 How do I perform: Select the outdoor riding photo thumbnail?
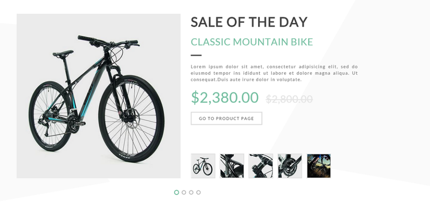319,166
